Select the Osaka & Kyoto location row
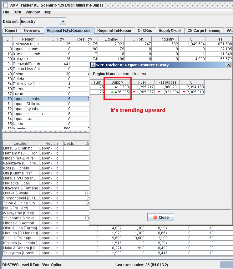The image size is (233, 269). (x=46, y=193)
